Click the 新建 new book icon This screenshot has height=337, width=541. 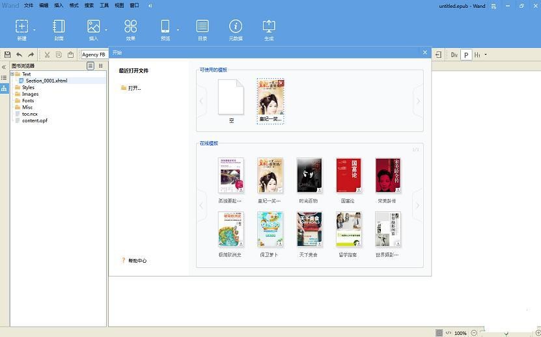tap(21, 27)
